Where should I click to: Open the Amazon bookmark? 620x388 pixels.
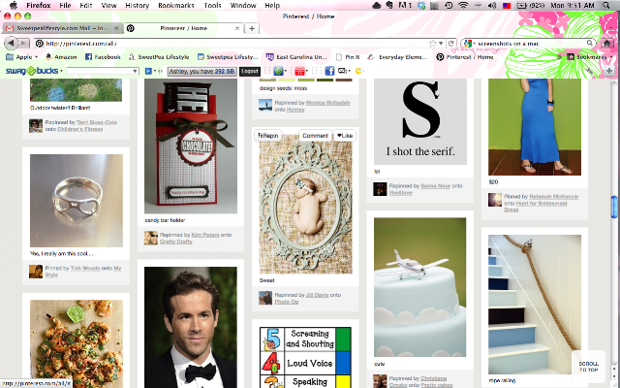point(61,57)
